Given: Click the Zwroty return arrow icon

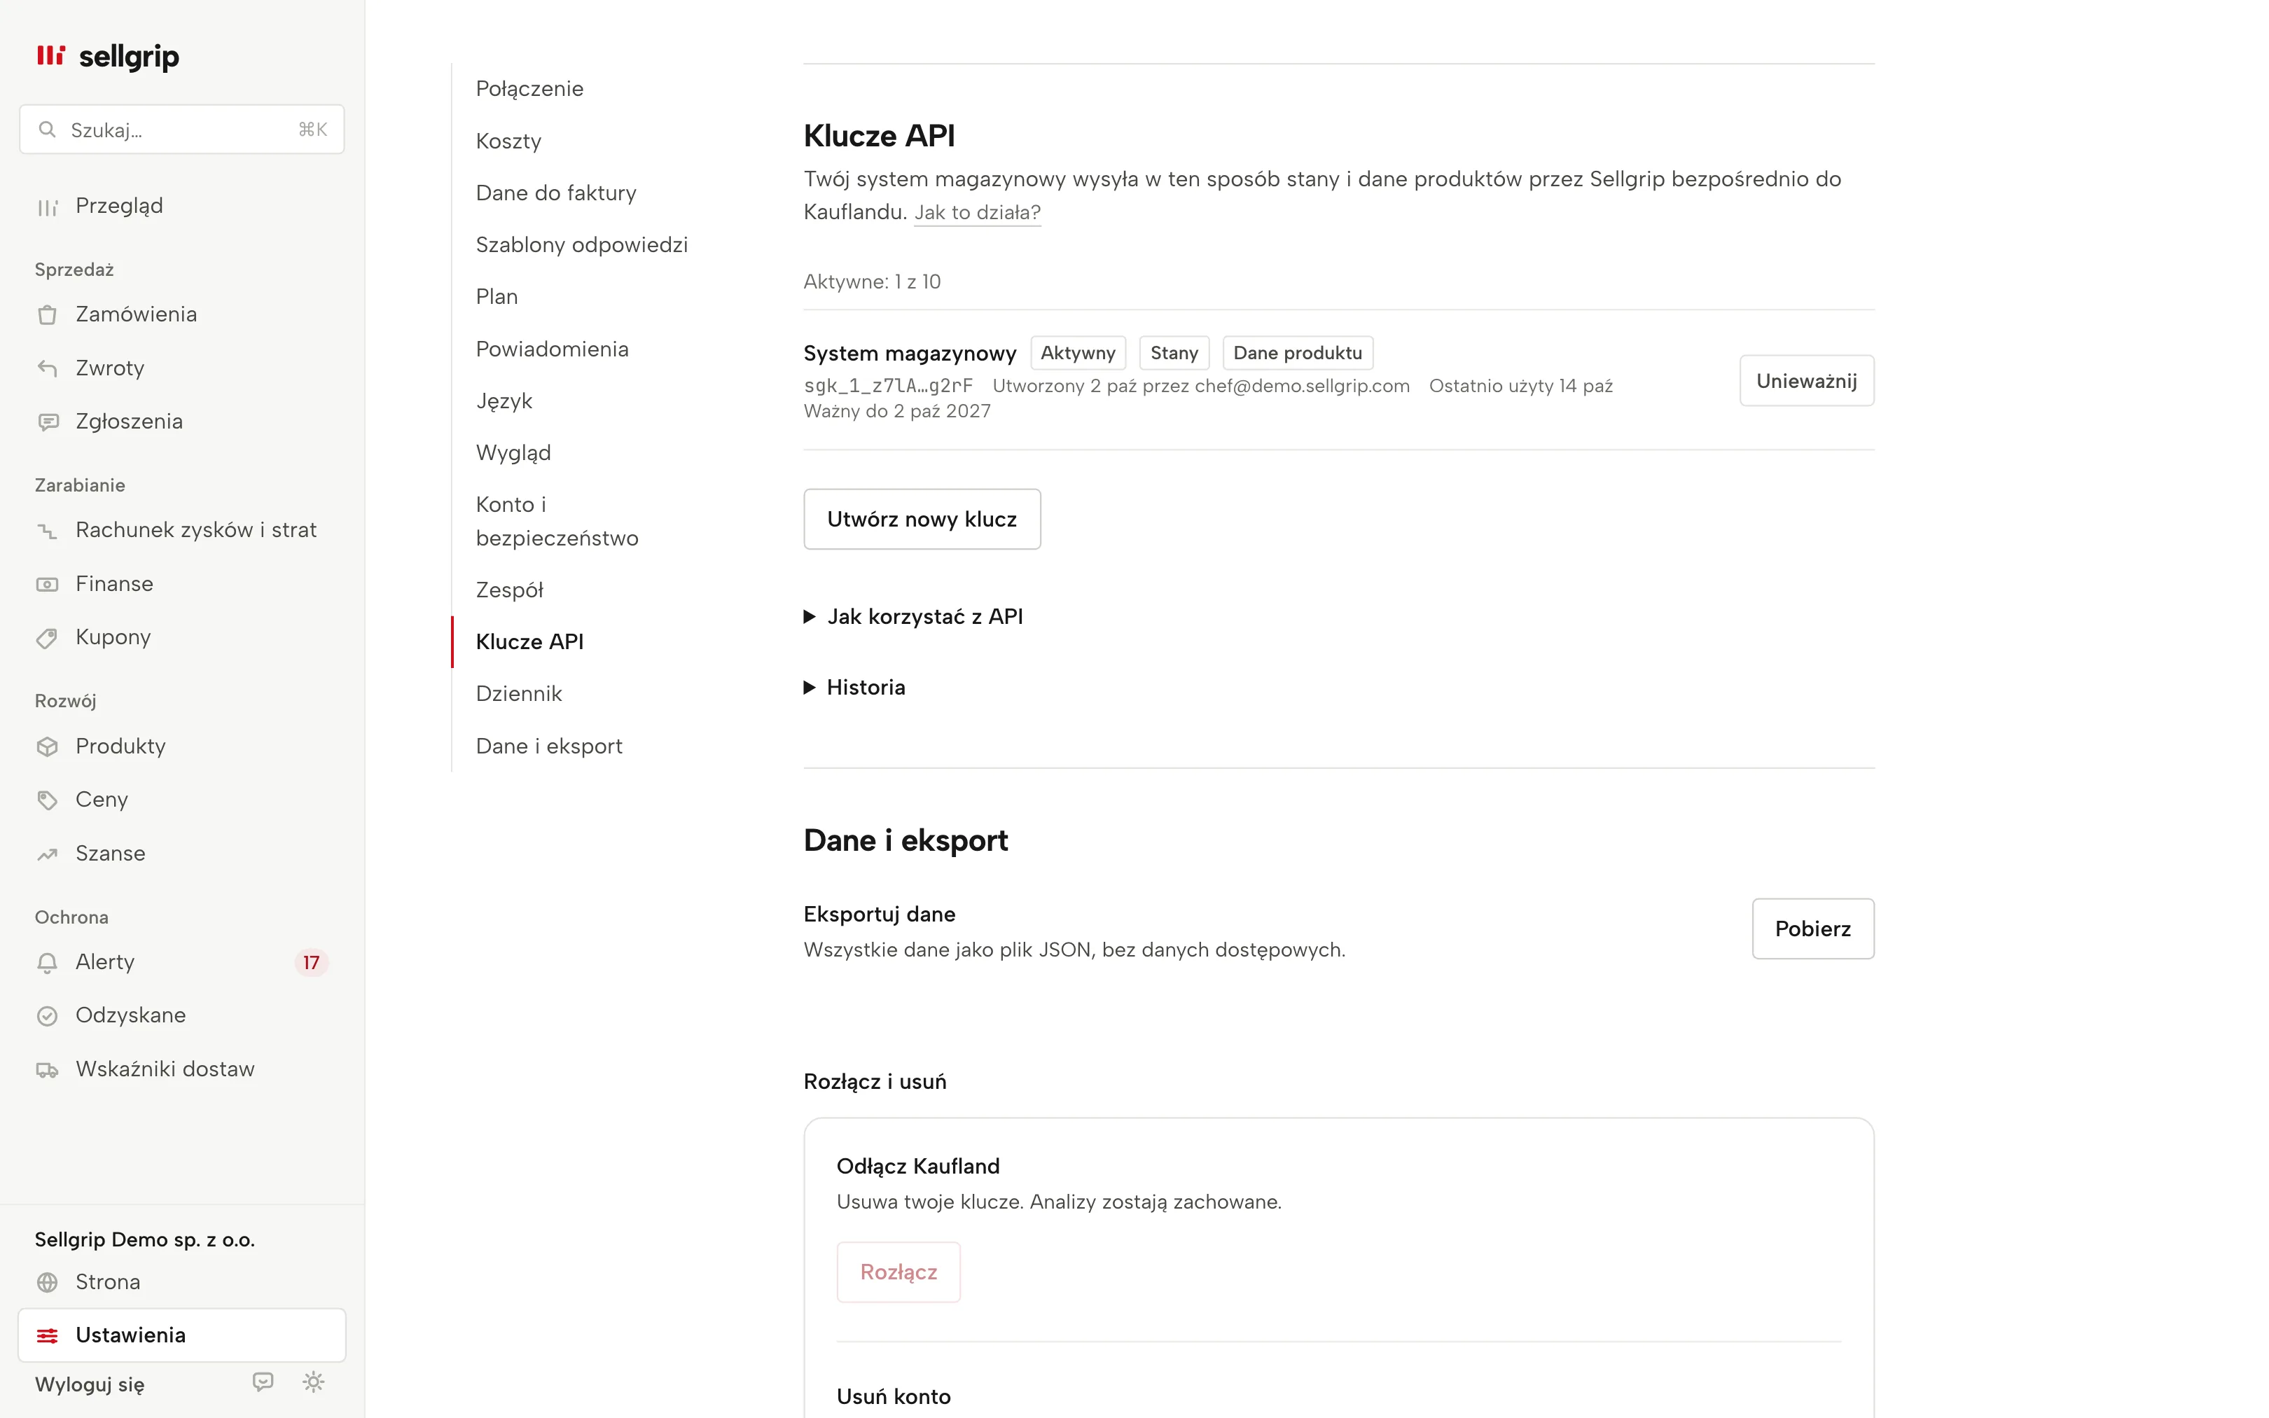Looking at the screenshot, I should coord(47,368).
